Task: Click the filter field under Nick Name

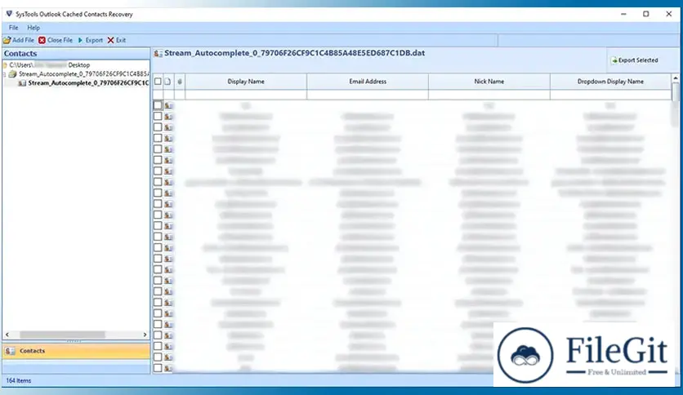Action: pos(489,95)
